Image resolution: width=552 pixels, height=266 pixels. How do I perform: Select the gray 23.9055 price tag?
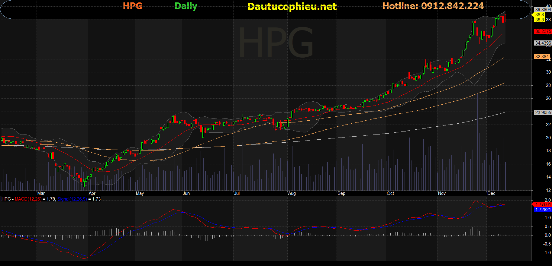point(543,112)
